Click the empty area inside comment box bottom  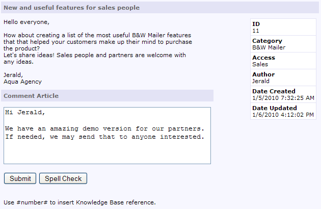click(107, 152)
